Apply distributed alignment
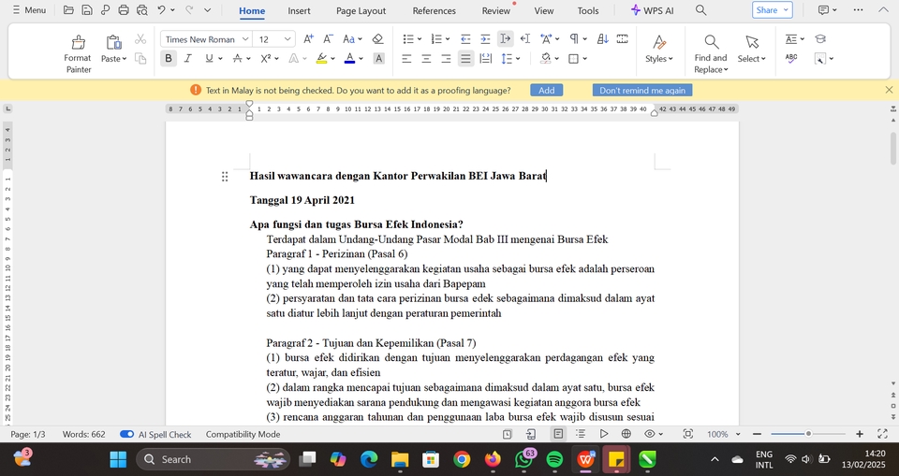 click(485, 58)
